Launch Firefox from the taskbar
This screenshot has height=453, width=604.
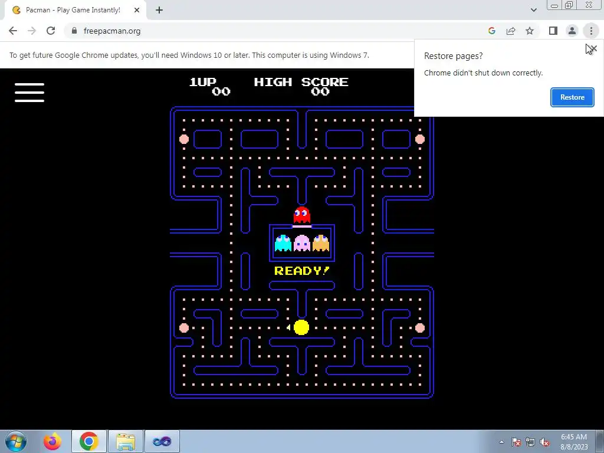[52, 441]
